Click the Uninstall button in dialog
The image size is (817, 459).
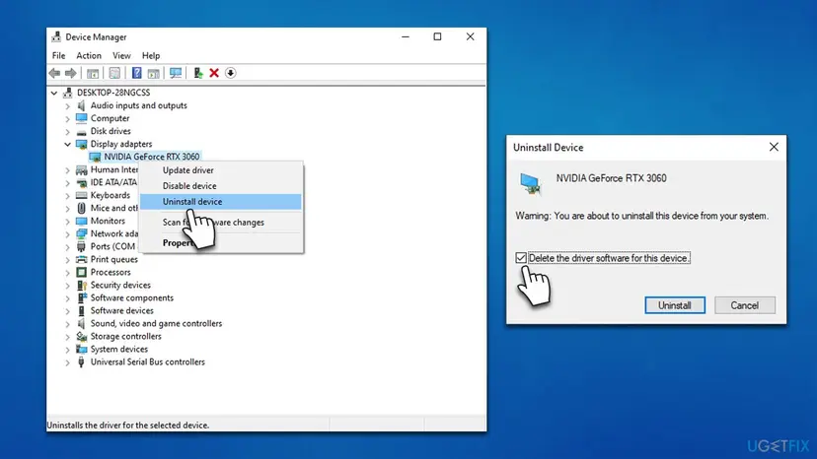675,305
